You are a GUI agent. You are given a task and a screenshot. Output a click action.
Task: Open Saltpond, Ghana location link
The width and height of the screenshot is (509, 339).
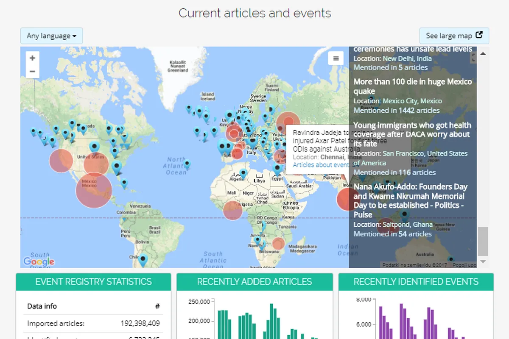pos(408,225)
